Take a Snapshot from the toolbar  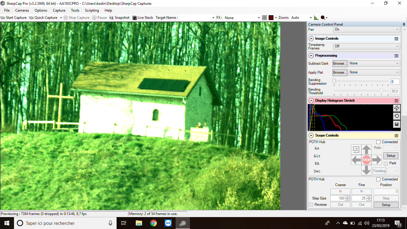coord(119,18)
